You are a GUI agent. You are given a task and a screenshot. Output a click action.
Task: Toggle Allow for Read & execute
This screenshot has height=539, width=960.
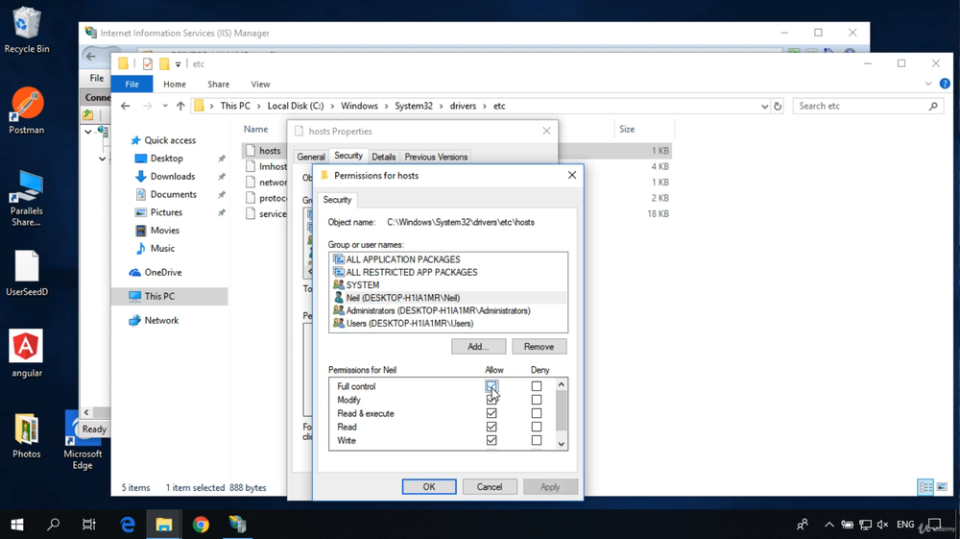coord(492,413)
